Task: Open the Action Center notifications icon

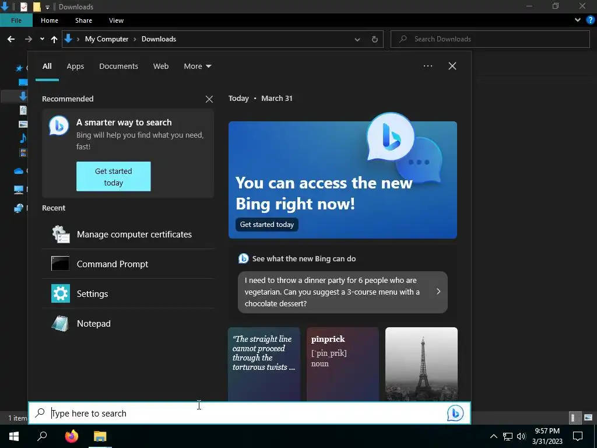Action: 578,436
